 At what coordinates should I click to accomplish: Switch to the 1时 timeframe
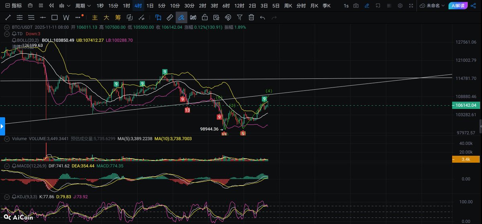tap(127, 6)
